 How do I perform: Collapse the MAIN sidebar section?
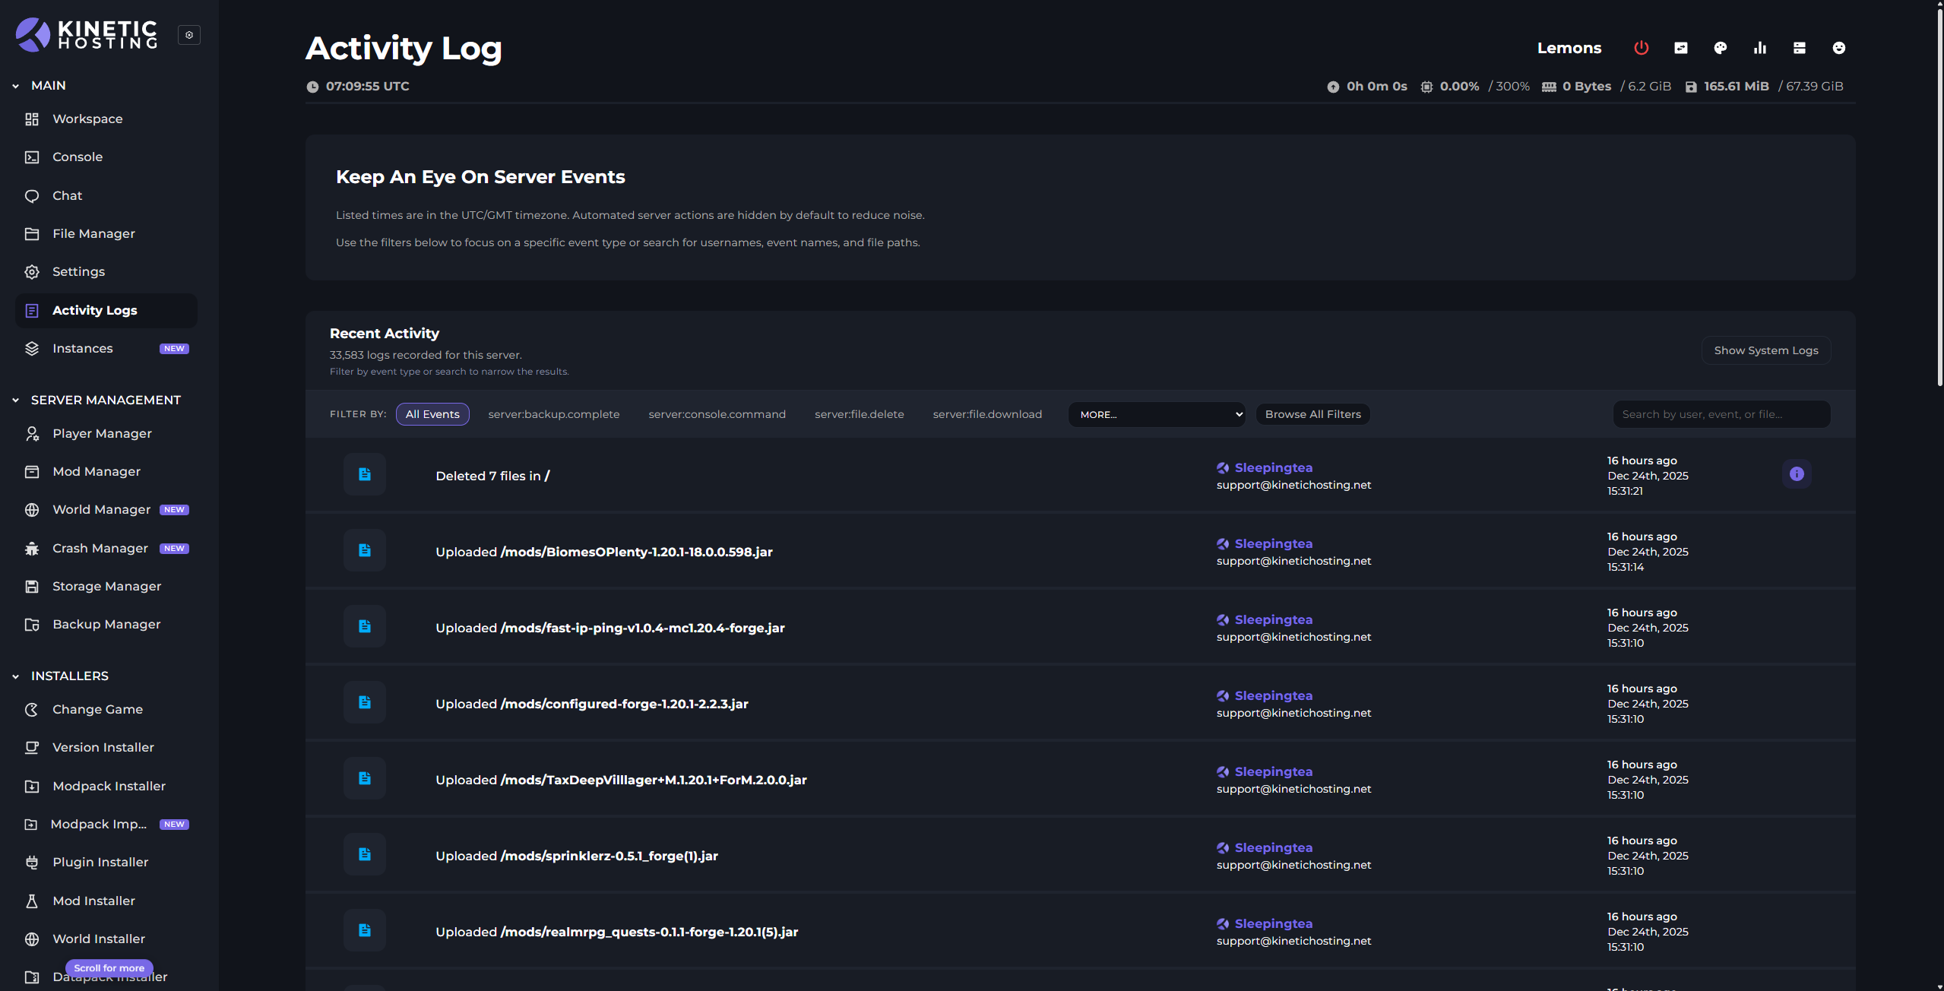(x=16, y=86)
